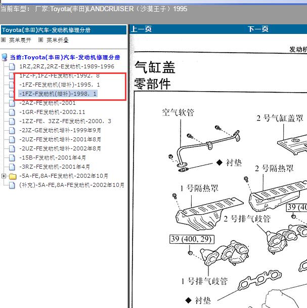Click the 气缸盖 page heading
This screenshot has height=308, width=307.
(x=155, y=67)
